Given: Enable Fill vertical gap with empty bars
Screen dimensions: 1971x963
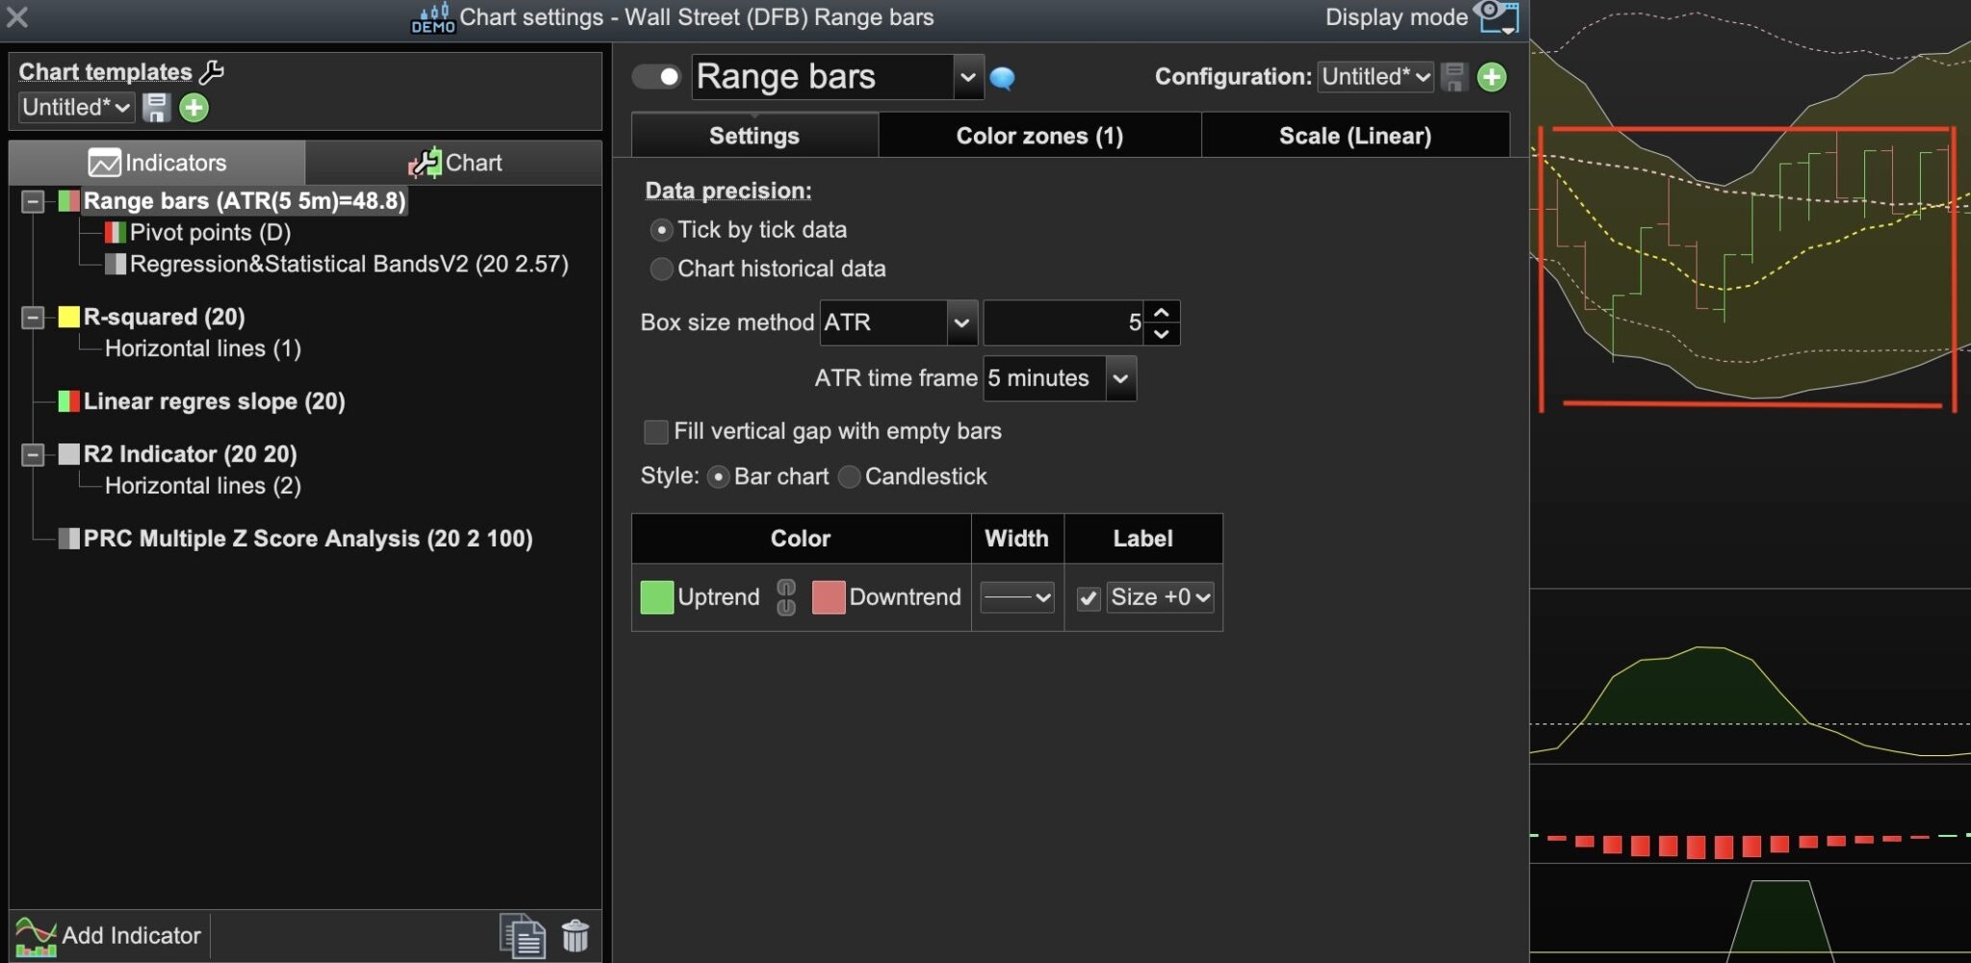Looking at the screenshot, I should 656,432.
